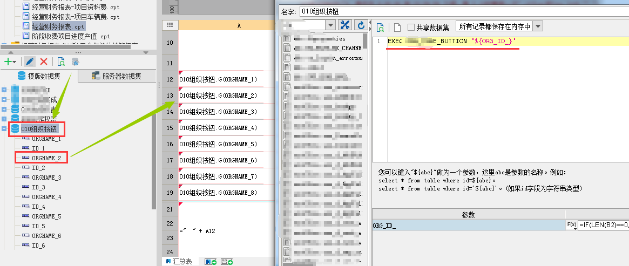Add a new report sheet
Image resolution: width=629 pixels, height=266 pixels.
pos(211,262)
